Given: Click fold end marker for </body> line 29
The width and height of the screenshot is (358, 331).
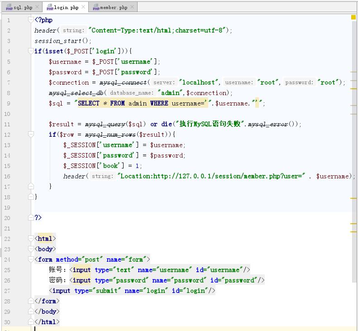Looking at the screenshot, I should 31,312.
